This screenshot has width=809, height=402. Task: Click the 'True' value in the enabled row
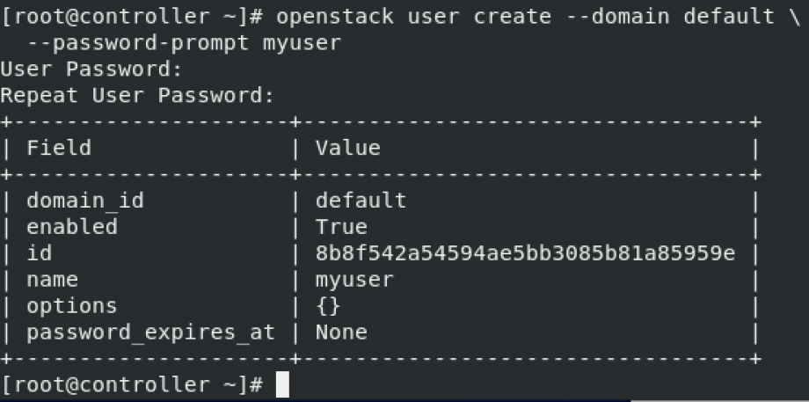341,227
